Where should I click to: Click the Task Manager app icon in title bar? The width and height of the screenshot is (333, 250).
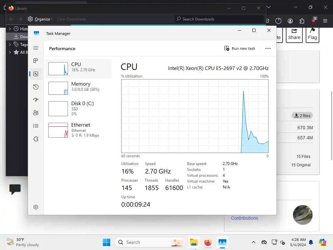[x=36, y=34]
